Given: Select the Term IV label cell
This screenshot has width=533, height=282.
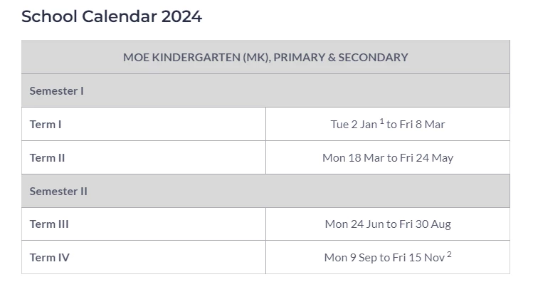Looking at the screenshot, I should click(144, 258).
